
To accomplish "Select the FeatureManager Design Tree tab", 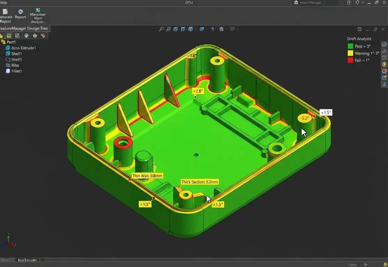I will [24, 29].
